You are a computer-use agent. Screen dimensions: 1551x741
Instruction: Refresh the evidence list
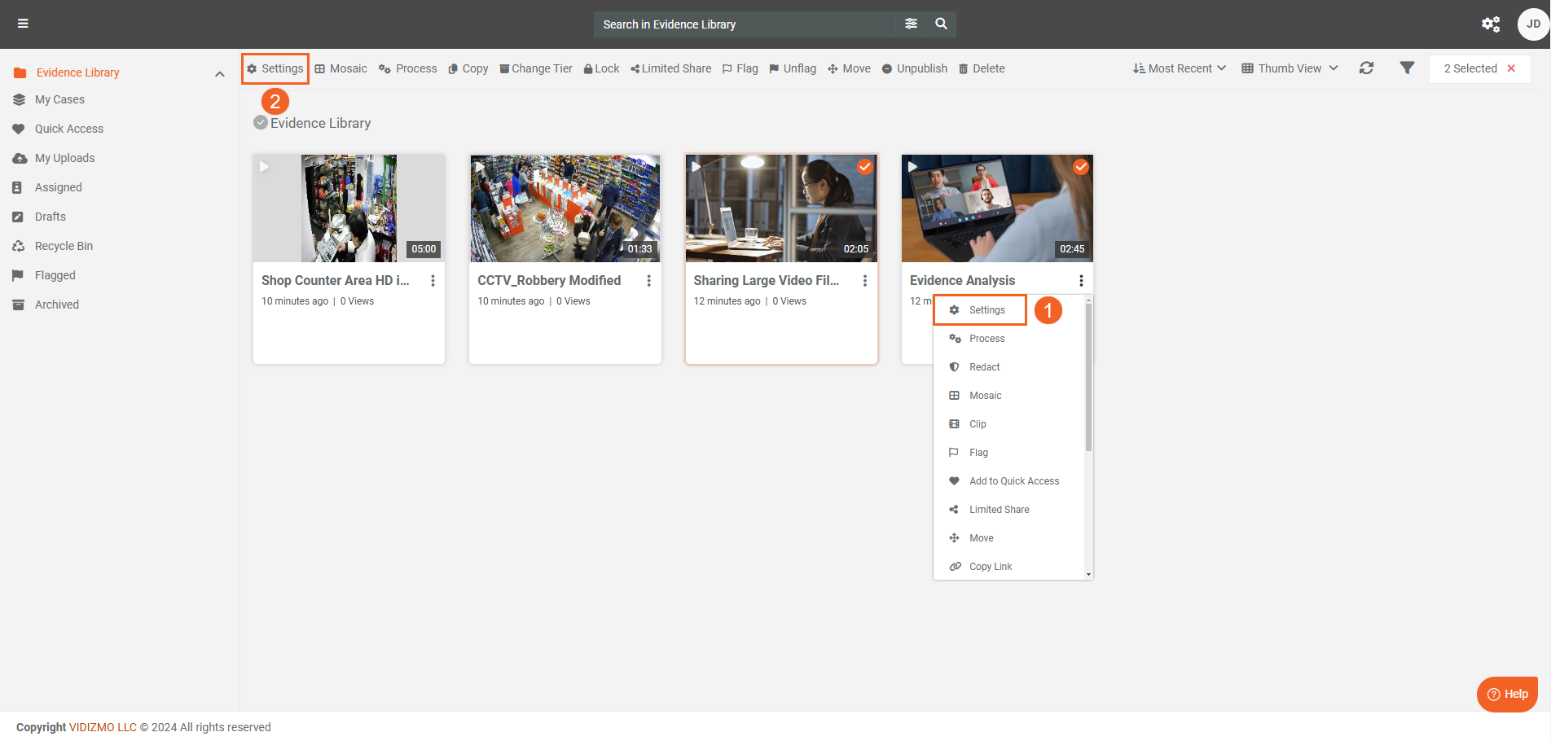point(1366,68)
